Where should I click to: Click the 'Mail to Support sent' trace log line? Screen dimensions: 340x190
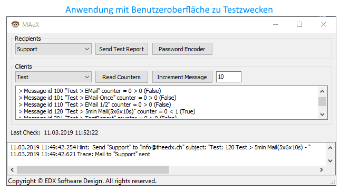click(80, 154)
